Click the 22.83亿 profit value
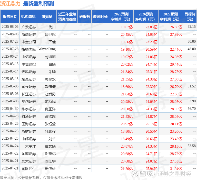 point(151,27)
